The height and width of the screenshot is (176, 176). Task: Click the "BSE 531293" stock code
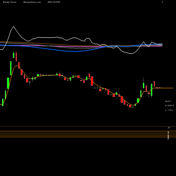point(54,2)
